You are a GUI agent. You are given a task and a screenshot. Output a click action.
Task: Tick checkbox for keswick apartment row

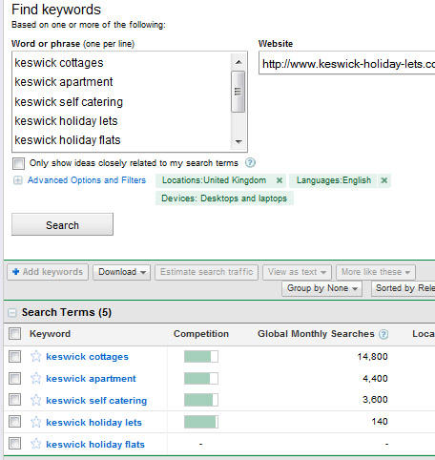point(14,378)
